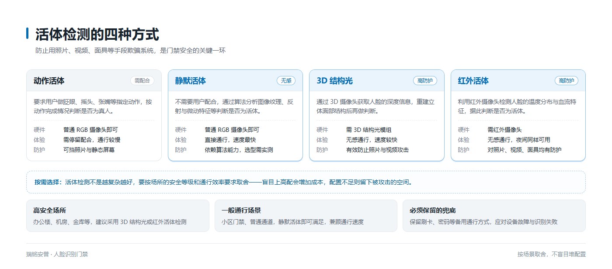612x269 pixels.
Task: Click the 高防护 badge on 红外活体 card
Action: pos(567,81)
